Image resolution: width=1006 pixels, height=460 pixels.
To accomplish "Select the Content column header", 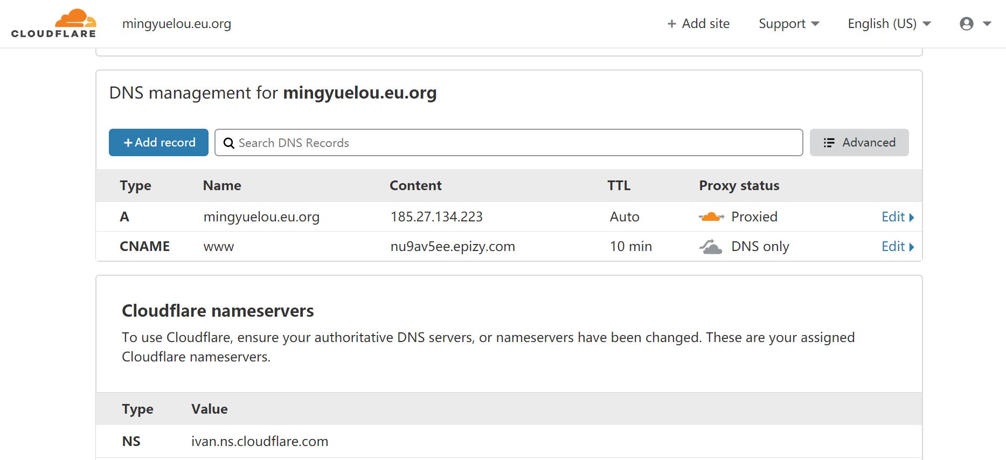I will click(415, 186).
